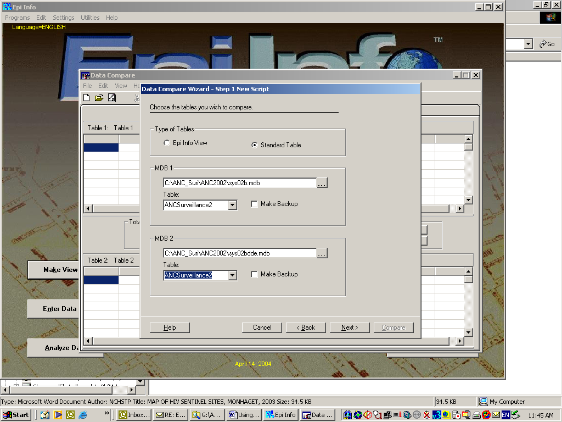Proceed with the Next button
The height and width of the screenshot is (422, 562).
pos(350,327)
